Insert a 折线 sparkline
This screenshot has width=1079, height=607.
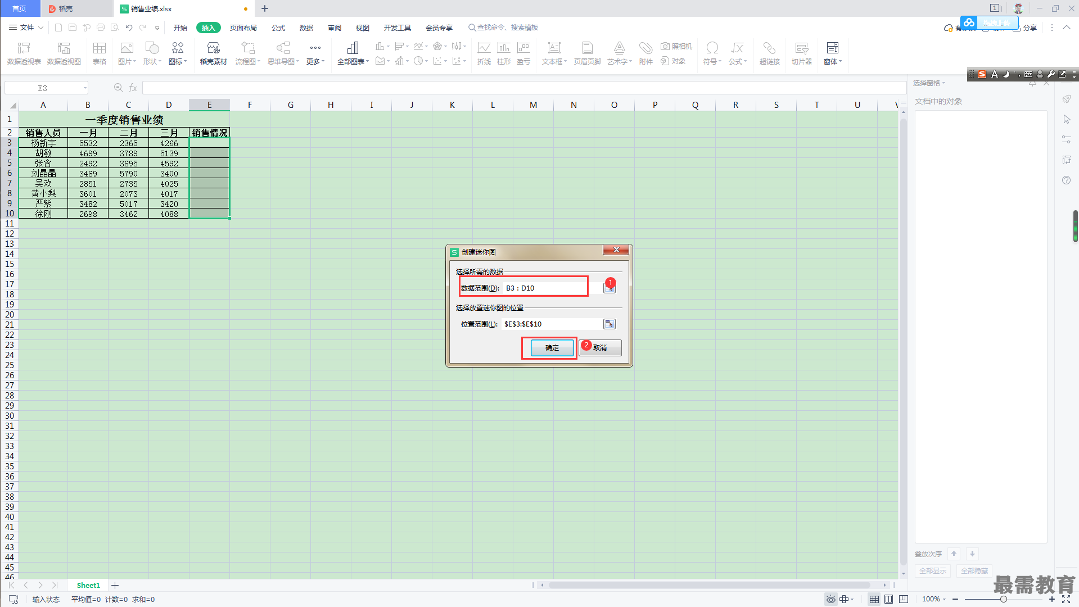(x=484, y=53)
